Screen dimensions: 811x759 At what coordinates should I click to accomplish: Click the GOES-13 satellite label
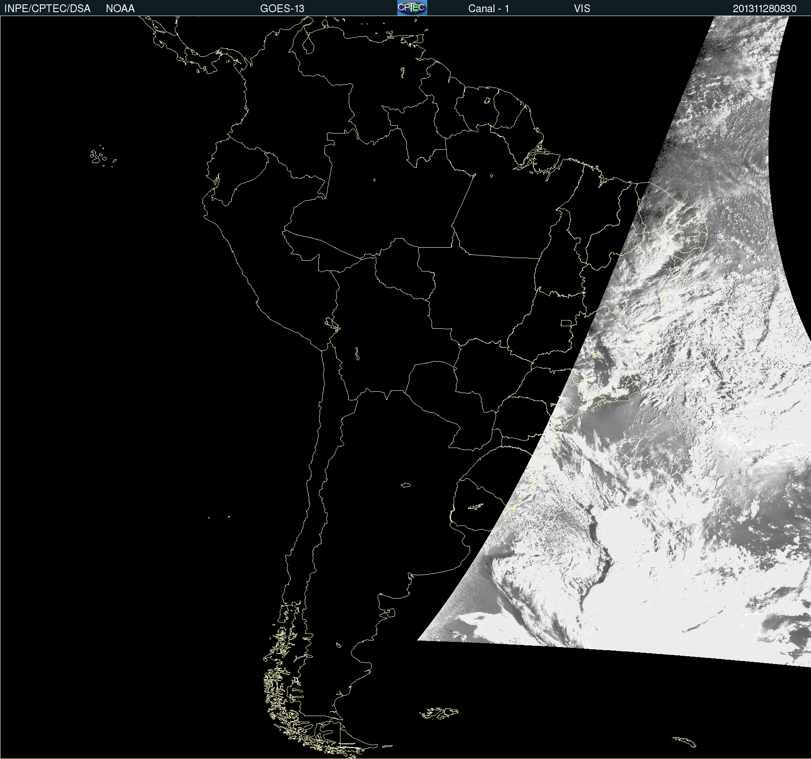[x=282, y=9]
